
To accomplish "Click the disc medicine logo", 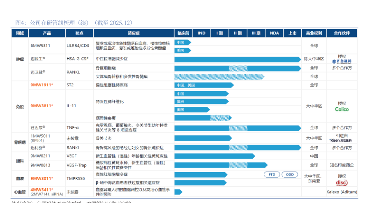I will [341, 182].
